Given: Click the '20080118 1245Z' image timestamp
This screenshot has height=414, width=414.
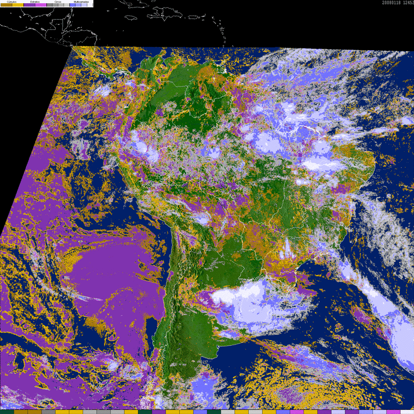Looking at the screenshot, I should pos(398,3).
